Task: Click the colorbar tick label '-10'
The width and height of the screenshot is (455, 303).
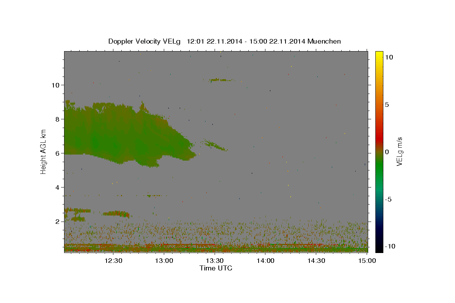Action: tap(390, 247)
